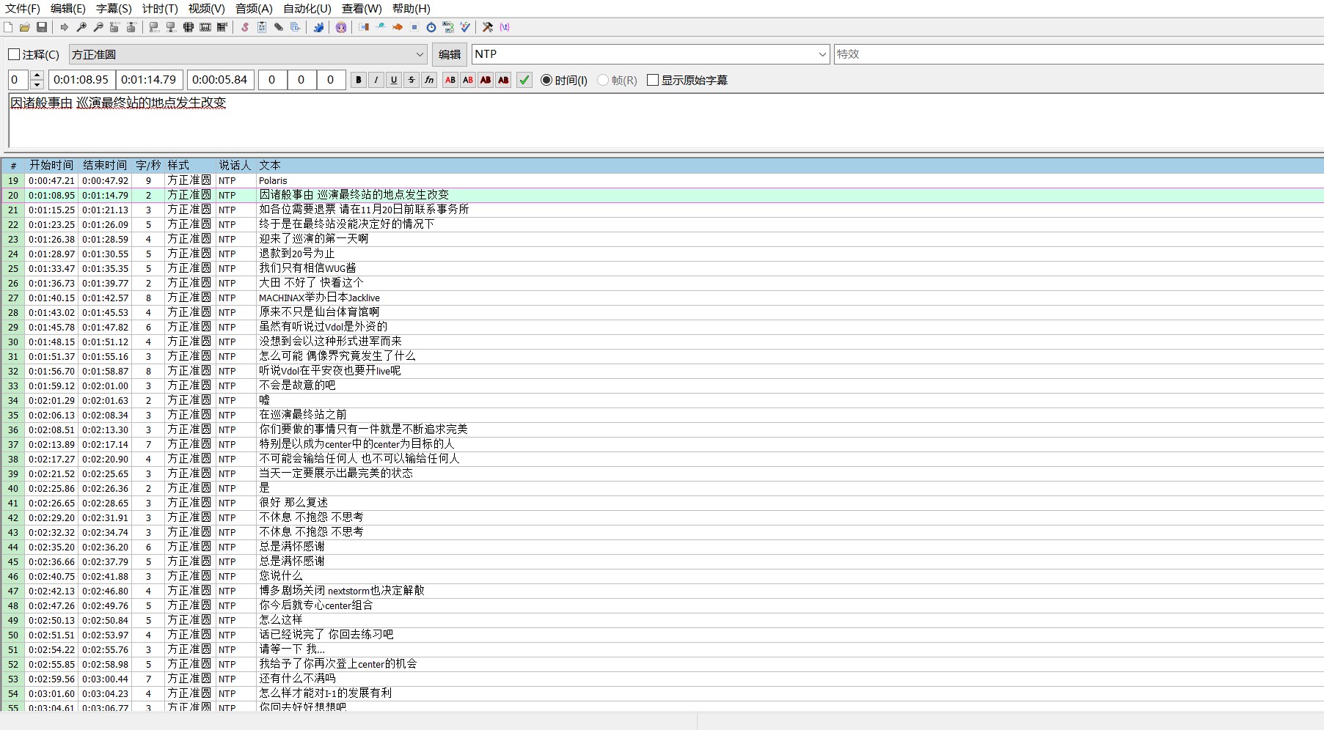Zoom video out with magnifier minus
The height and width of the screenshot is (730, 1324).
[98, 27]
